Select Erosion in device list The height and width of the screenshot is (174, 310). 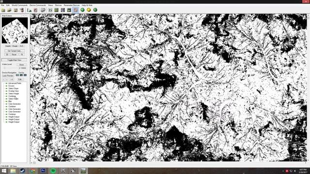(11, 86)
